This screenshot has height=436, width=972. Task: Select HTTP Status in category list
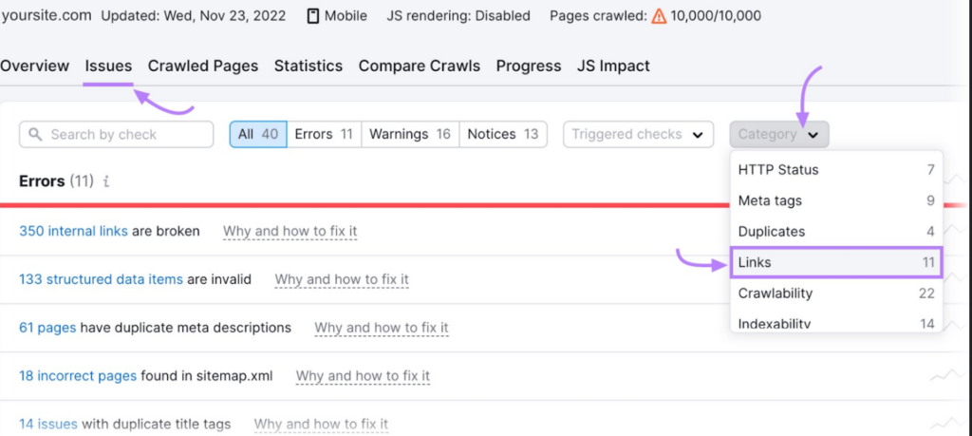(835, 170)
